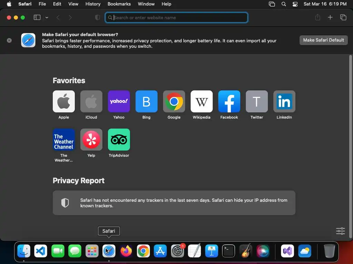
Task: Open the Edit menu
Action: pos(57,4)
